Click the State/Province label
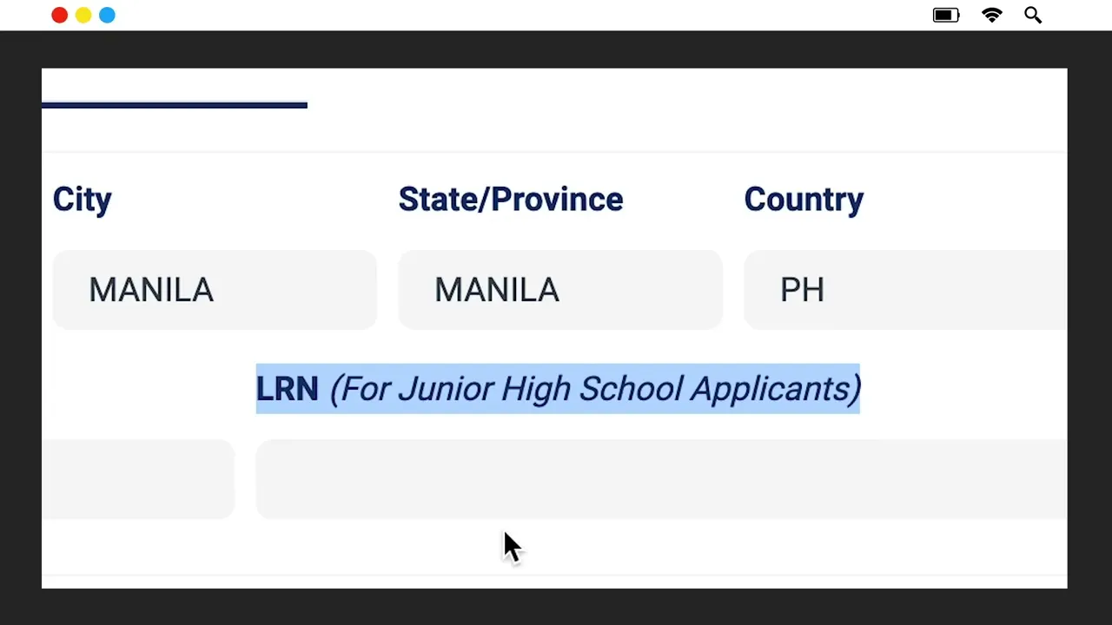The image size is (1112, 625). (x=511, y=200)
